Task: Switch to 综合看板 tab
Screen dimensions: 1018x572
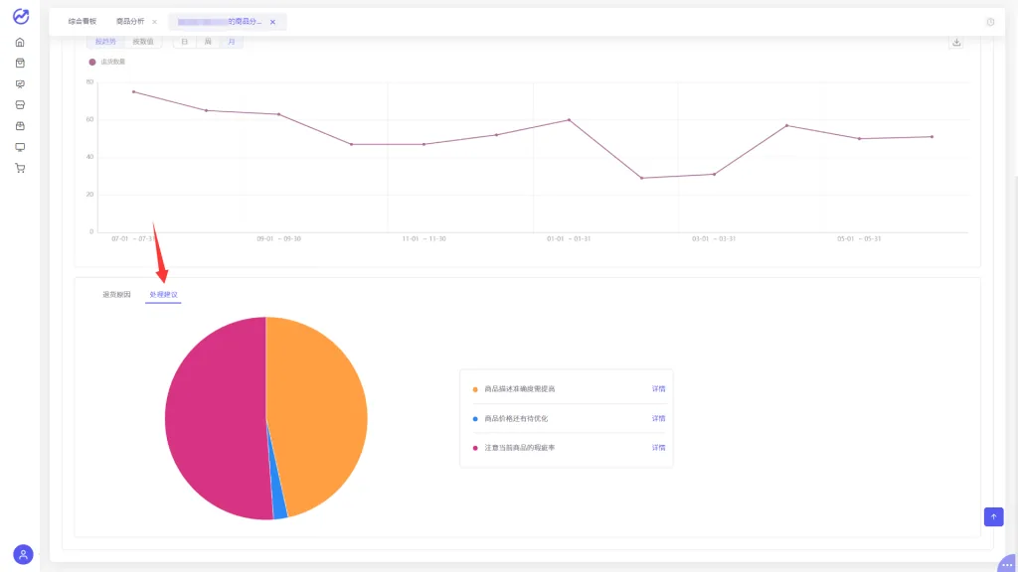Action: [x=82, y=22]
